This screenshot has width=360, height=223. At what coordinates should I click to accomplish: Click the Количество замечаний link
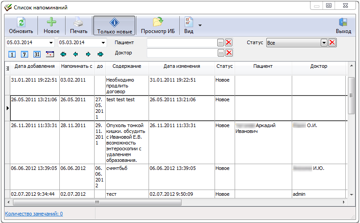click(34, 214)
